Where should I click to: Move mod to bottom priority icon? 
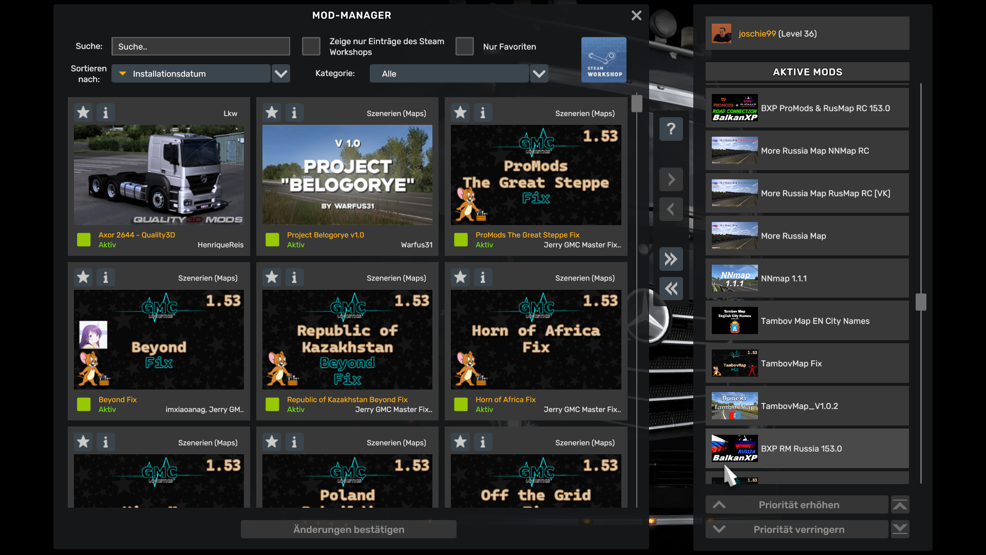(900, 529)
